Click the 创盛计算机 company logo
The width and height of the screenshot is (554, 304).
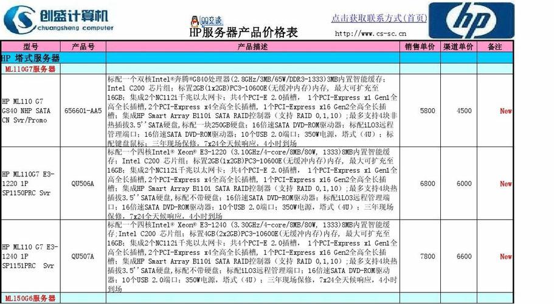(58, 19)
